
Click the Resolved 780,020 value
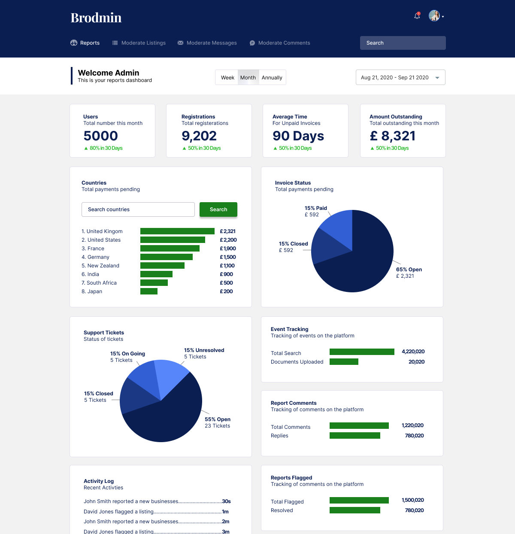click(414, 510)
